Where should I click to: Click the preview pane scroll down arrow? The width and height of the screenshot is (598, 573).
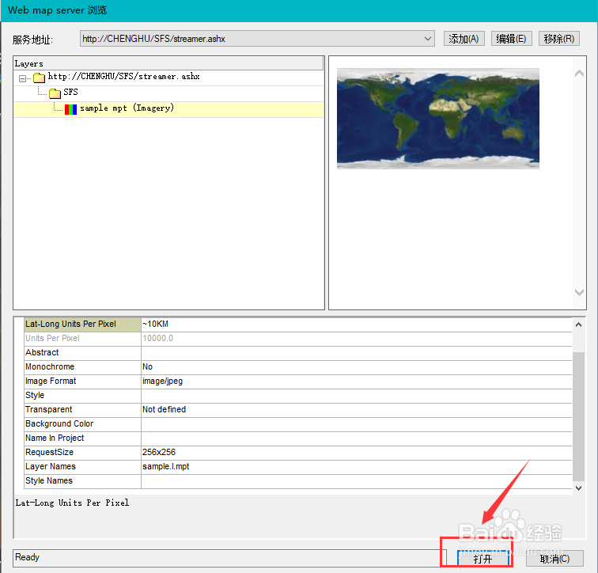(x=579, y=292)
